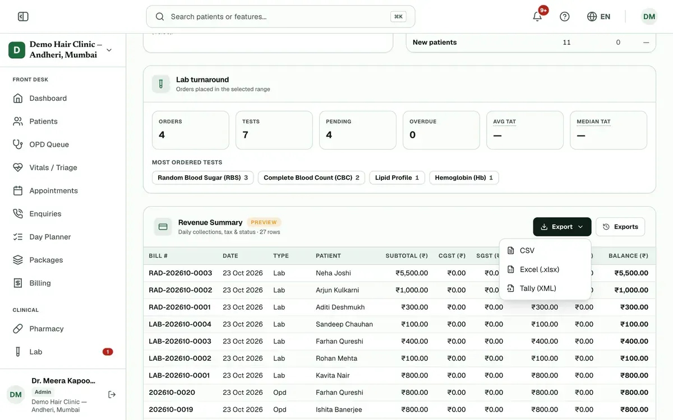The image size is (673, 420).
Task: Open Pharmacy in the sidebar
Action: point(63,329)
